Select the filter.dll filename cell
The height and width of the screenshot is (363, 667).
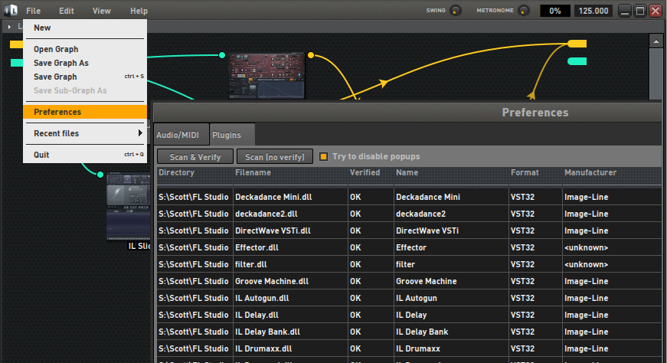point(290,264)
